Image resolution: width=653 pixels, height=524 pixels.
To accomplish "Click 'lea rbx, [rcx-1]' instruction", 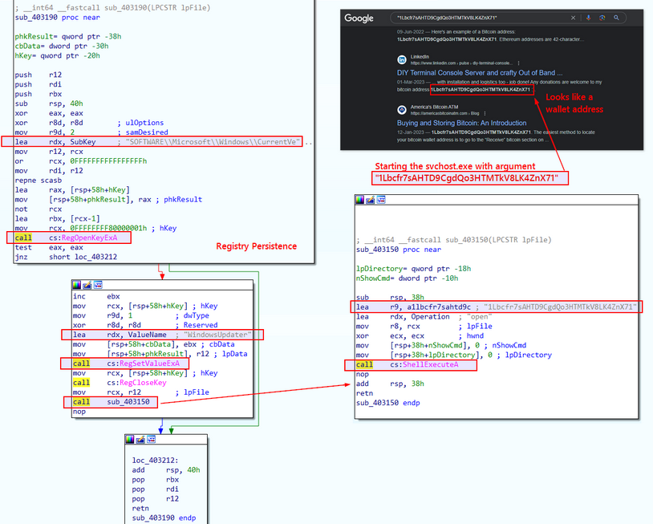I will coord(57,219).
